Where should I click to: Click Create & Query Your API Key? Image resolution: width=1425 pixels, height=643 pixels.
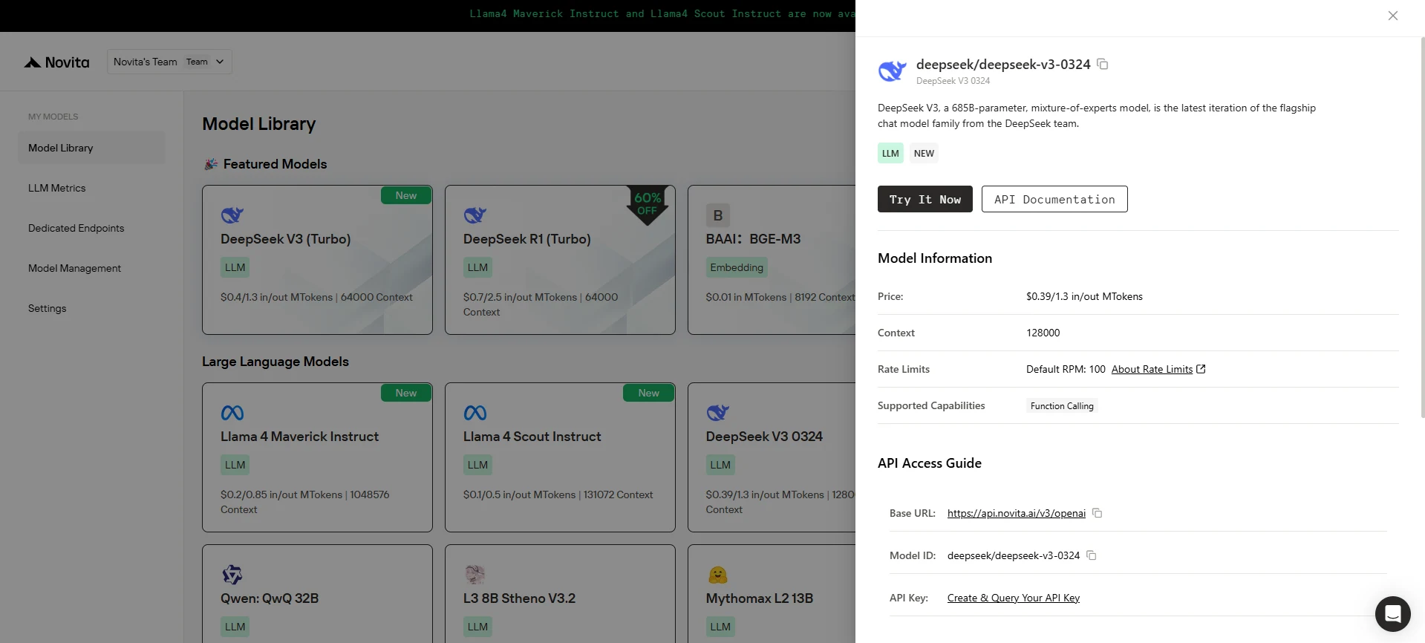(x=1014, y=598)
